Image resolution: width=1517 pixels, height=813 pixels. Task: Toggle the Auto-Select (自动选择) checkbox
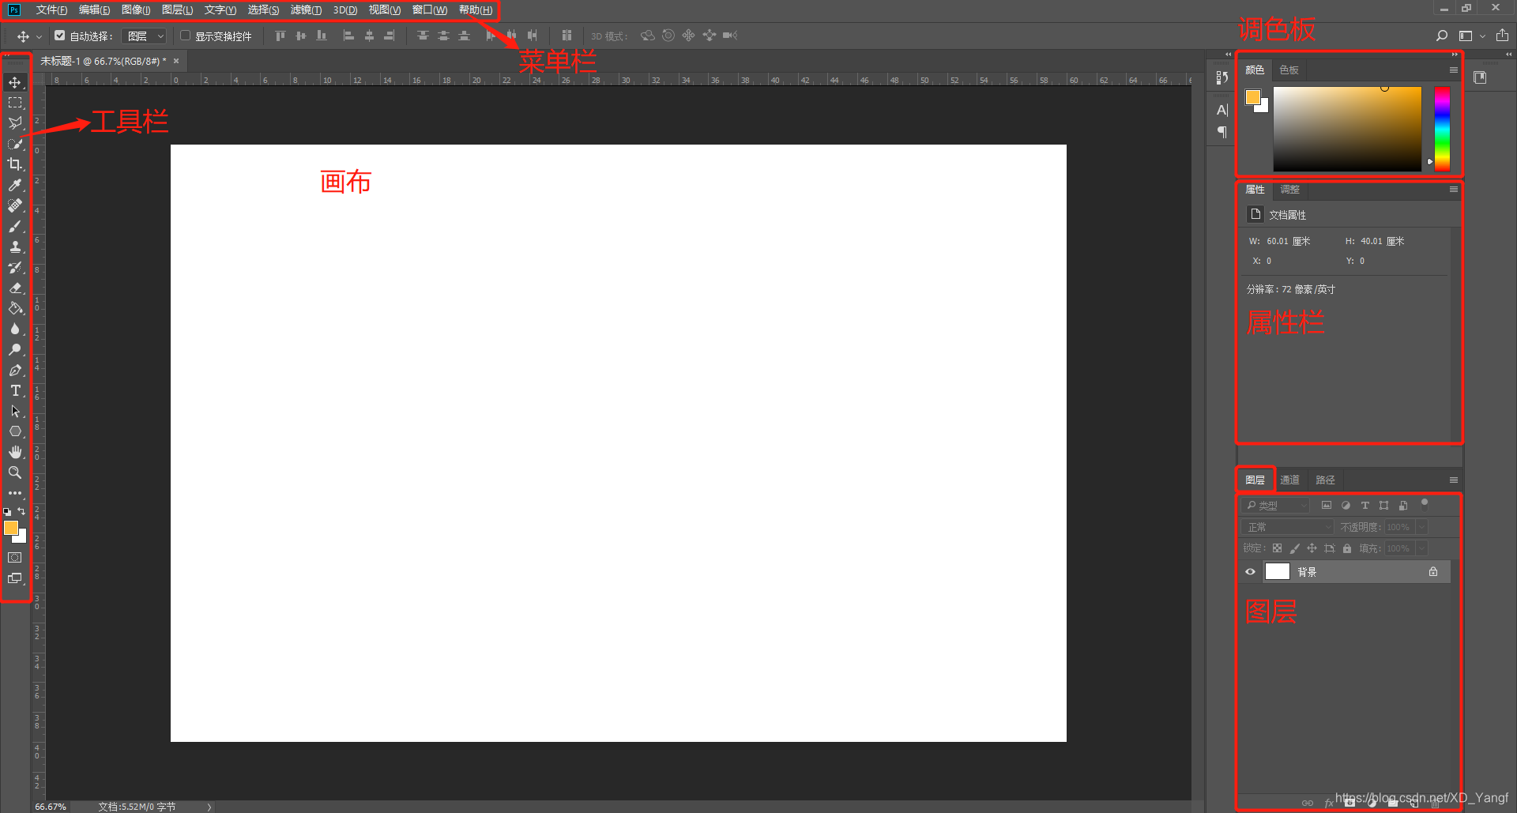click(59, 36)
